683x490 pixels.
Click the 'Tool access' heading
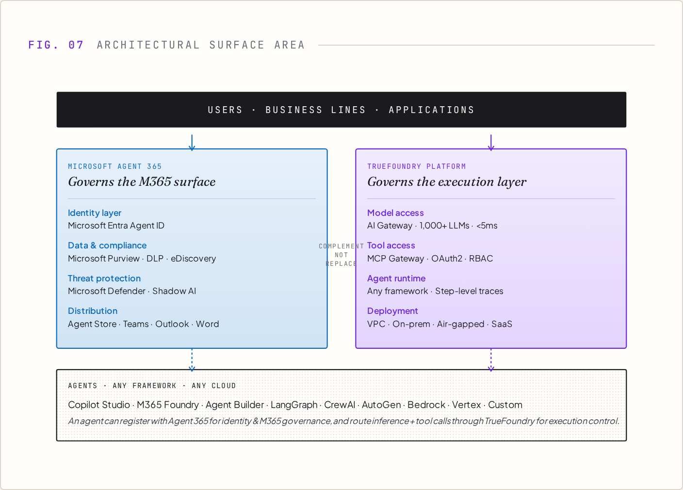pyautogui.click(x=391, y=245)
